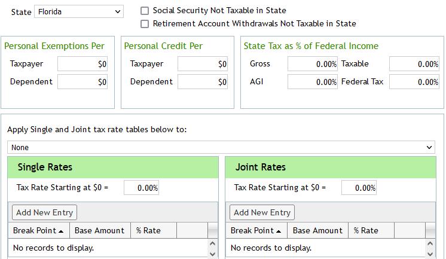
Task: Click Single Rates table scroll up arrow
Action: (212, 243)
